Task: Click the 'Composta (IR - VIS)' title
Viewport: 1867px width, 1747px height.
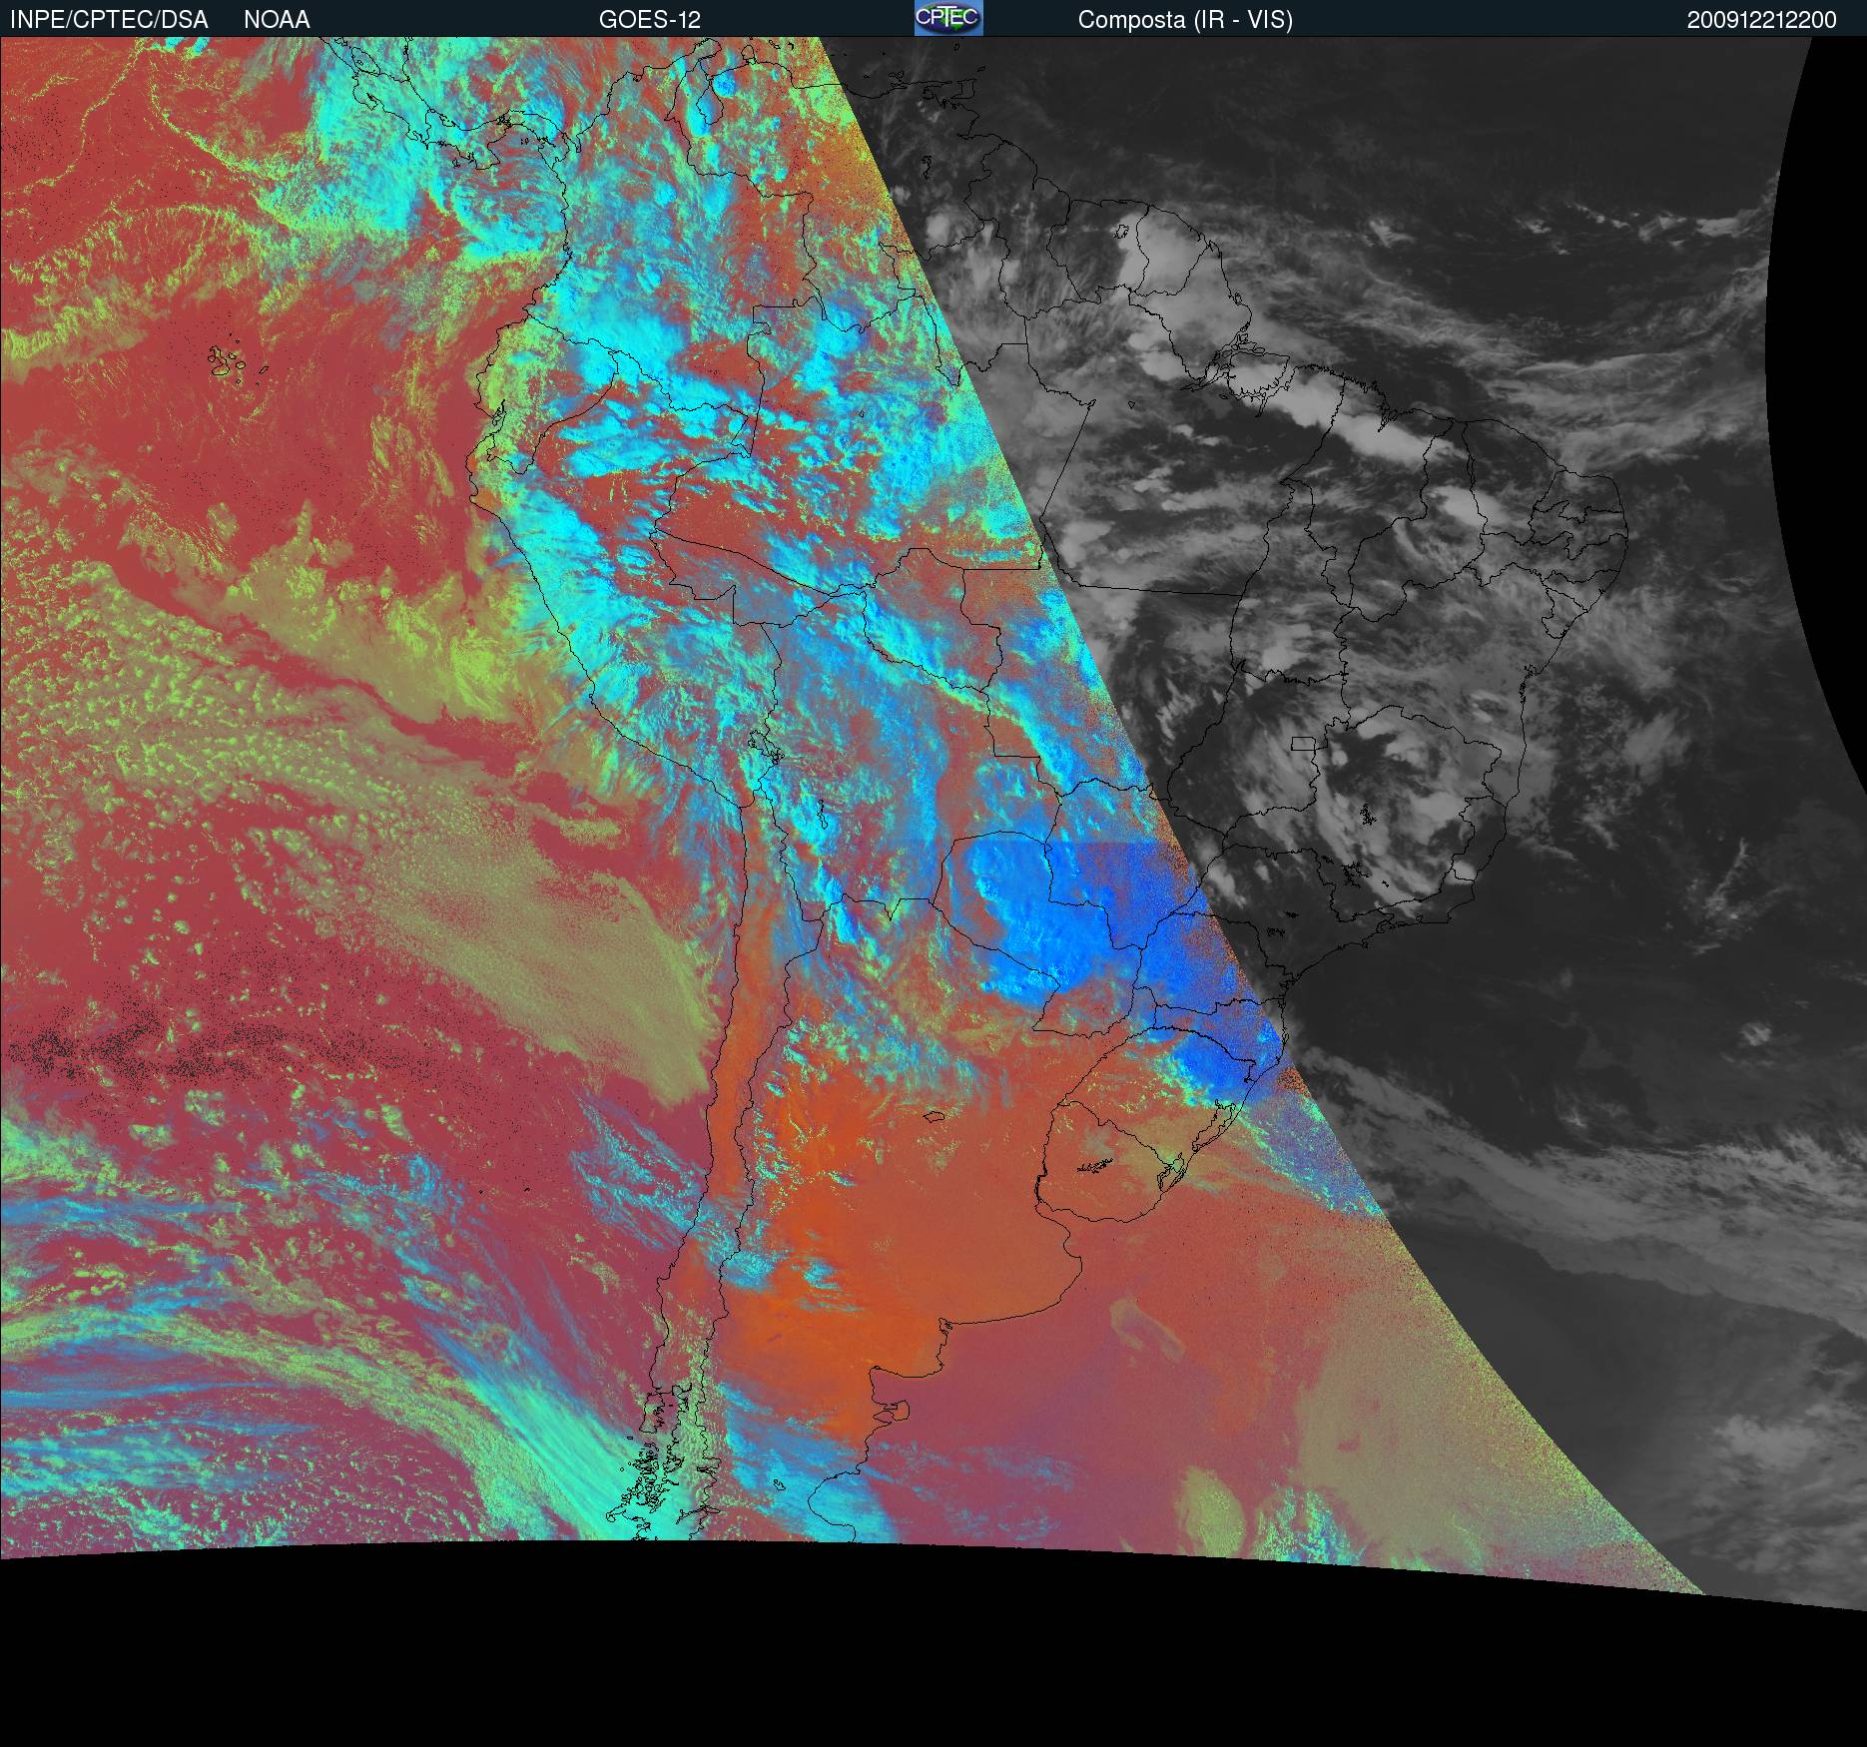Action: click(1185, 21)
